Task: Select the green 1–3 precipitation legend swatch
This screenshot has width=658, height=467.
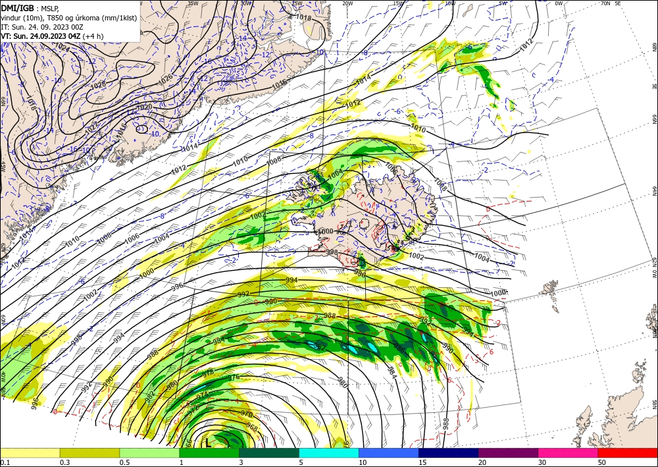Action: point(209,453)
